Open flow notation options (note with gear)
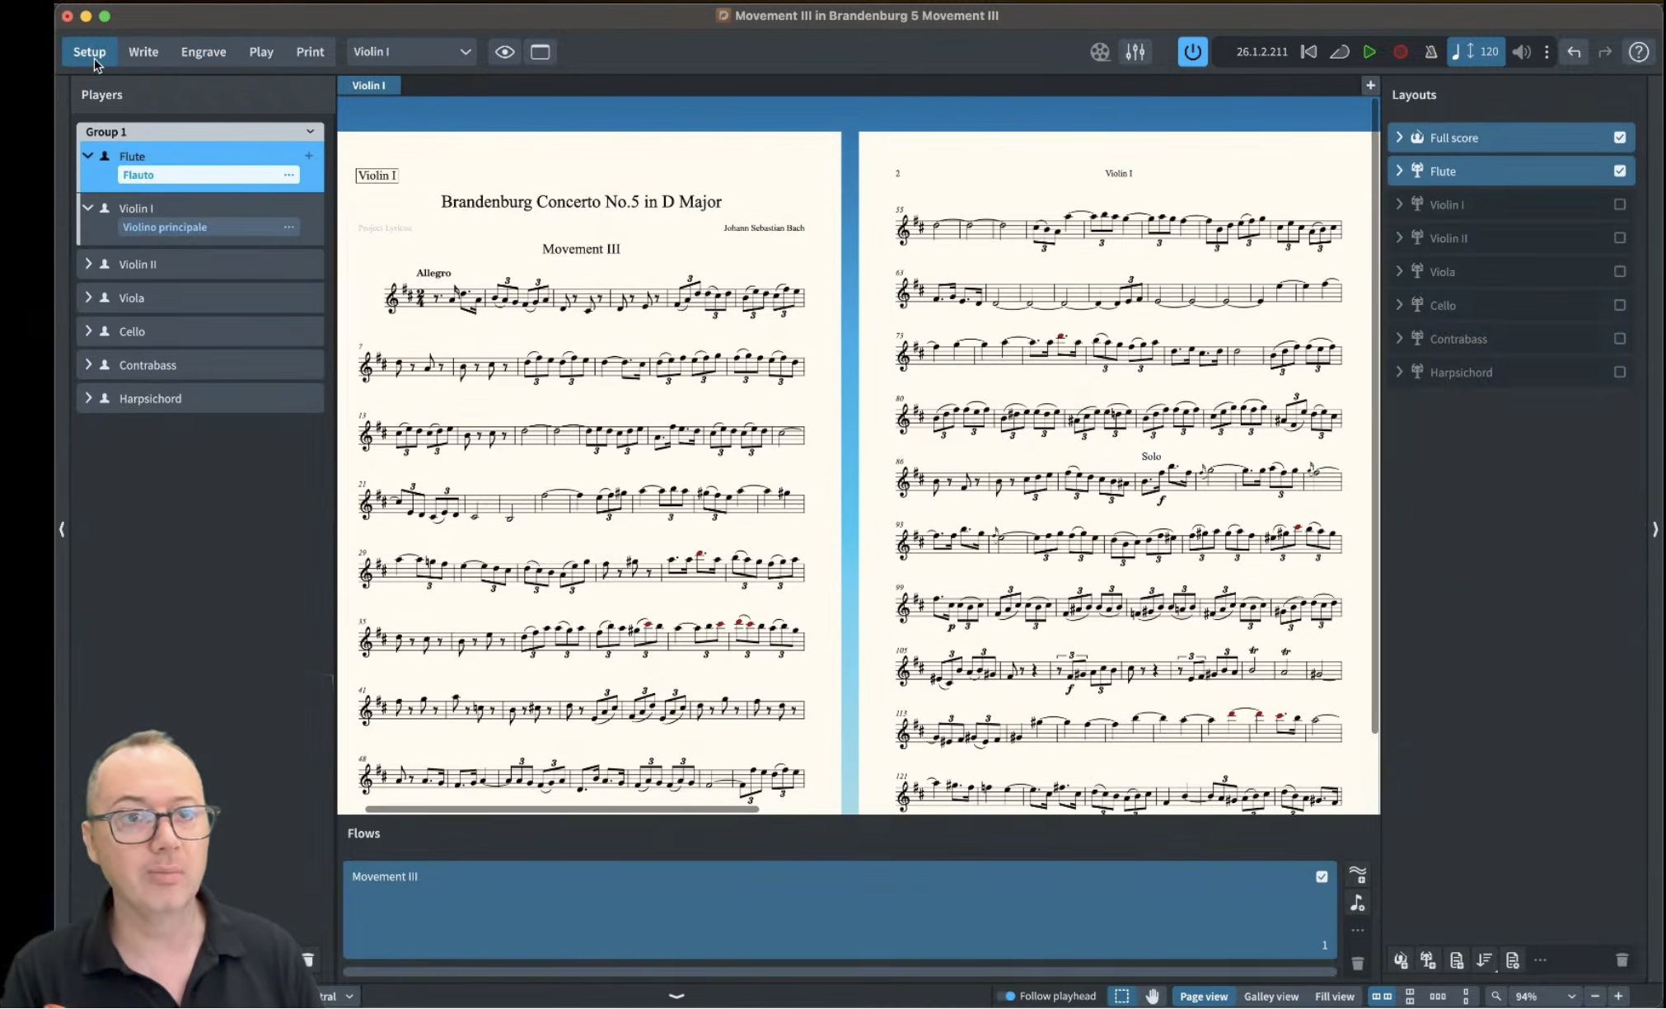1666x1009 pixels. click(1357, 903)
